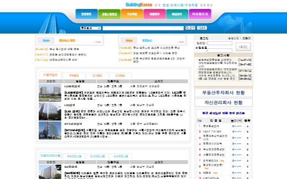This screenshot has width=287, height=179.
Task: Click the tallest buildings ranking list title
Action: pyautogui.click(x=223, y=113)
